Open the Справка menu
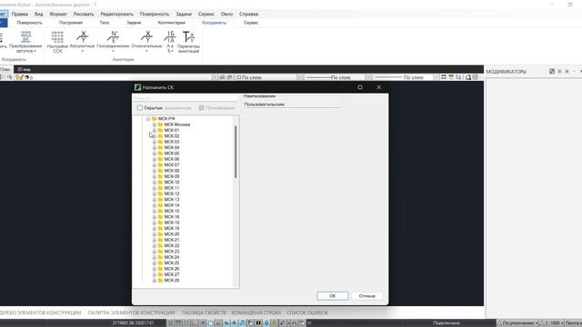This screenshot has height=327, width=582. point(248,14)
